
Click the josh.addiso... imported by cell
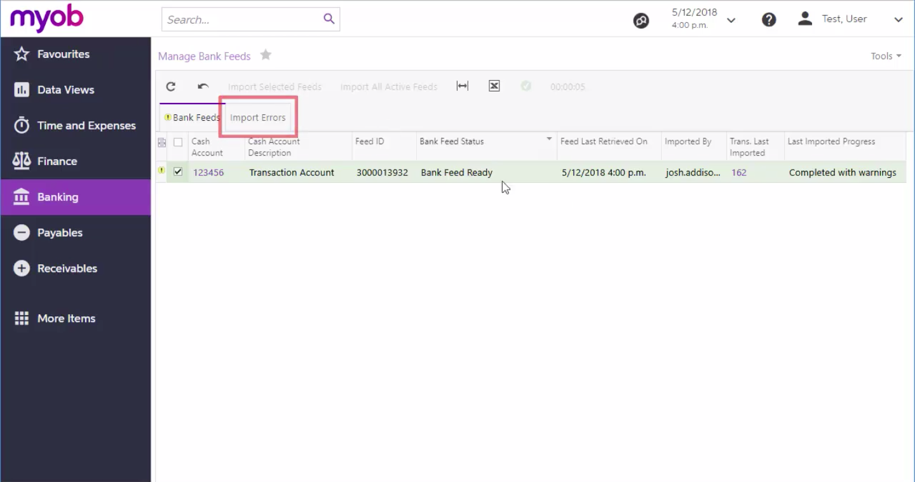coord(694,173)
